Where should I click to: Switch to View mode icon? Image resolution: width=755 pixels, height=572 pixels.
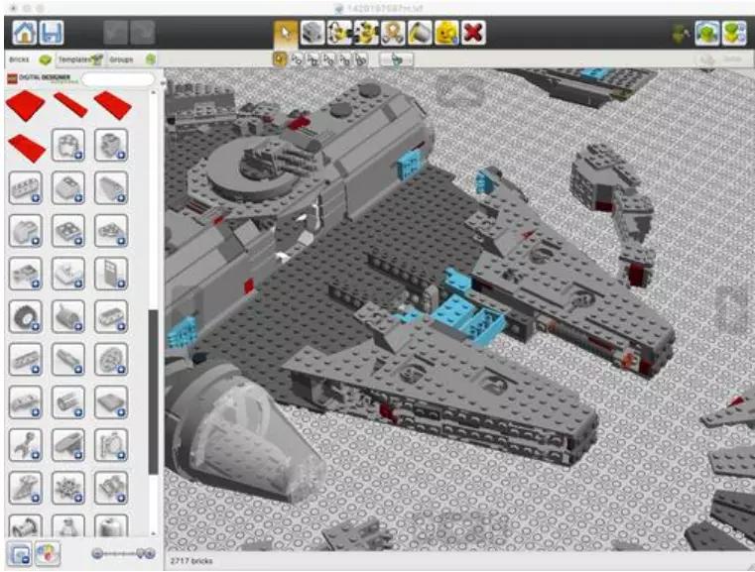tap(706, 33)
